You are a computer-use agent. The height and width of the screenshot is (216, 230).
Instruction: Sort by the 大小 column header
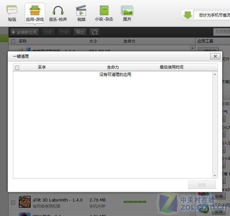click(93, 41)
